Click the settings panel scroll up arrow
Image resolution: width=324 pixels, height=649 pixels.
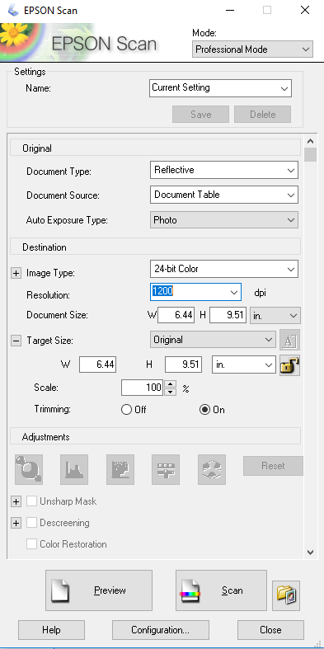(310, 141)
